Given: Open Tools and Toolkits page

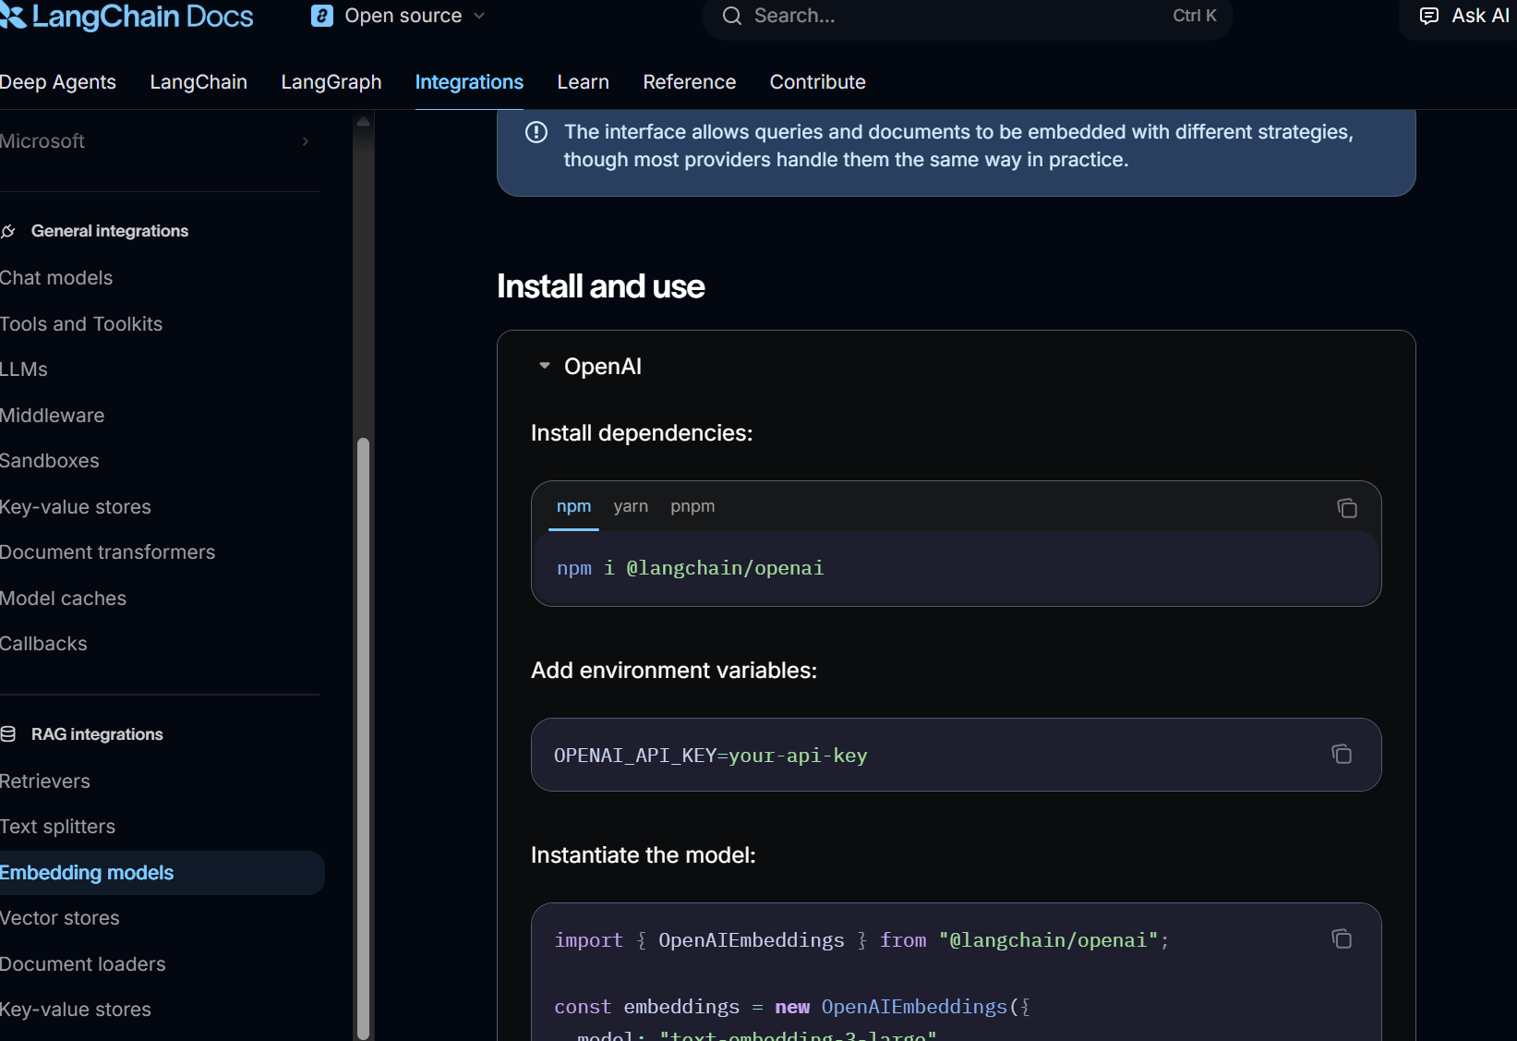Looking at the screenshot, I should click(x=81, y=324).
